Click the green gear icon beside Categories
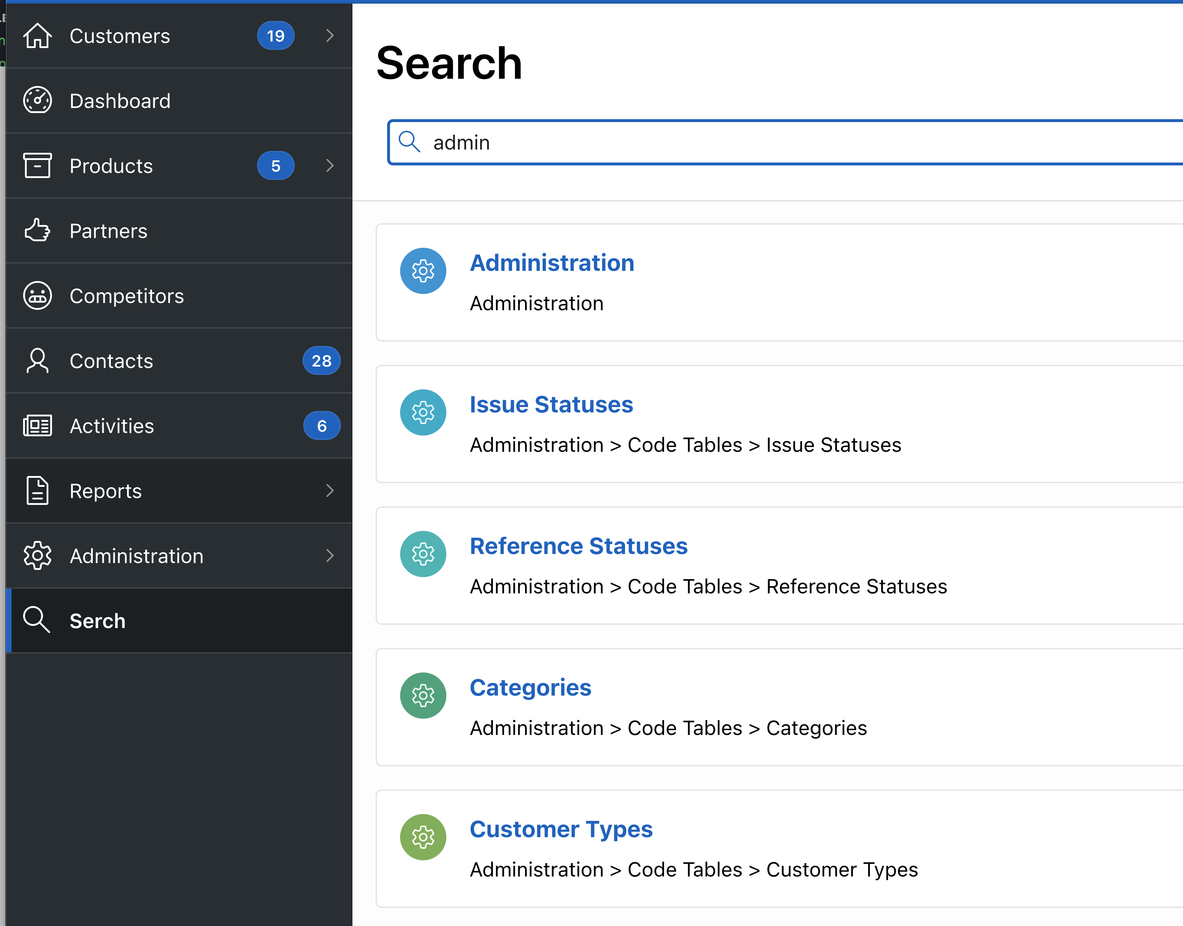The image size is (1183, 926). coord(423,696)
